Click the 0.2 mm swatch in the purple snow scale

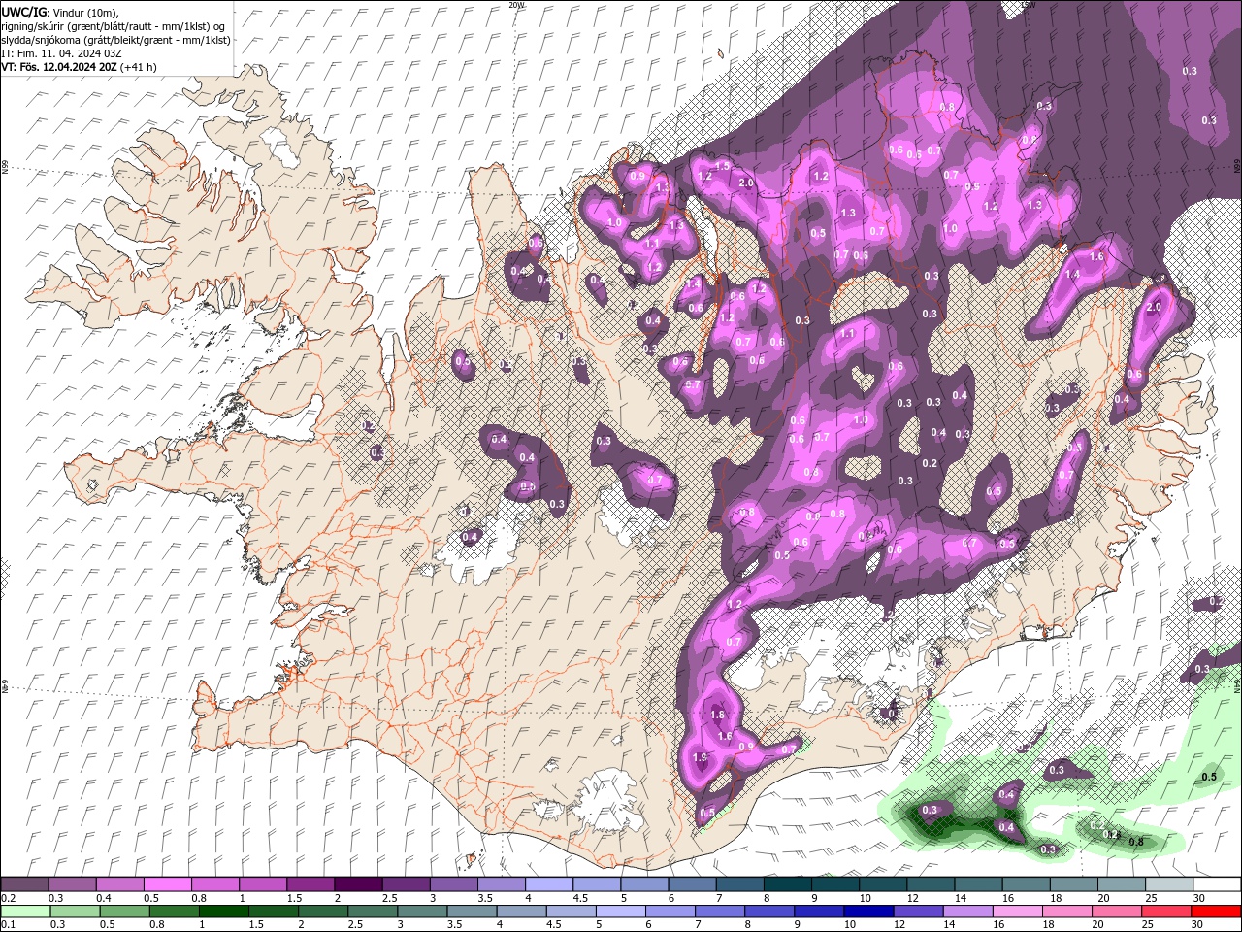25,884
